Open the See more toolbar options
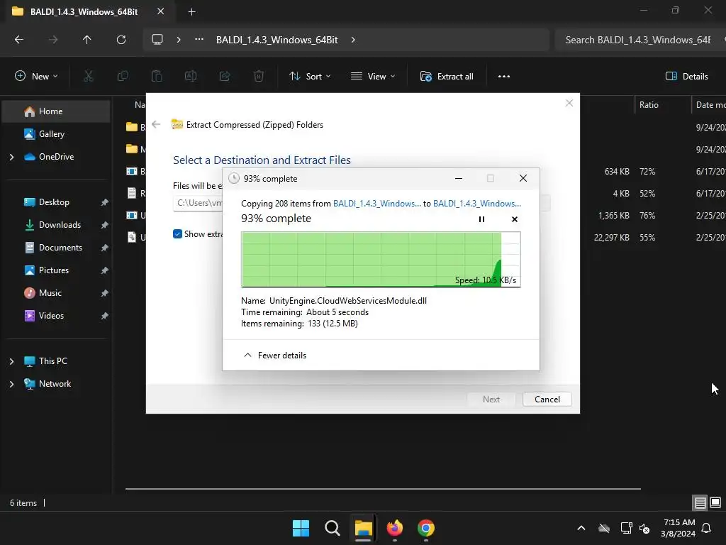Screen dimensions: 726x545 point(504,77)
